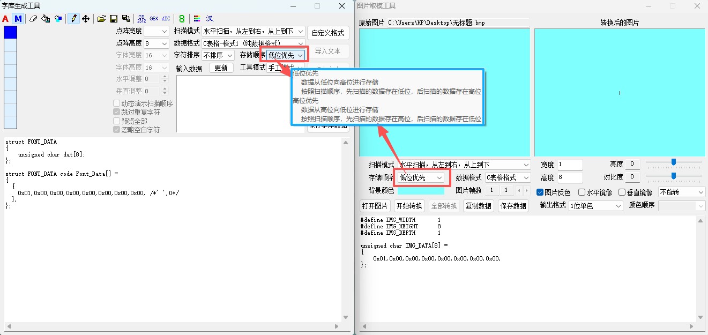
Task: Switch to GB2312 character set
Action: pos(141,18)
